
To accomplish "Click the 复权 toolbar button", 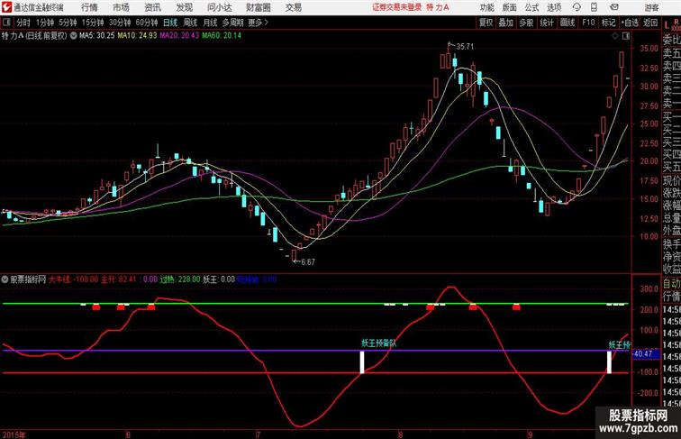I will (486, 23).
